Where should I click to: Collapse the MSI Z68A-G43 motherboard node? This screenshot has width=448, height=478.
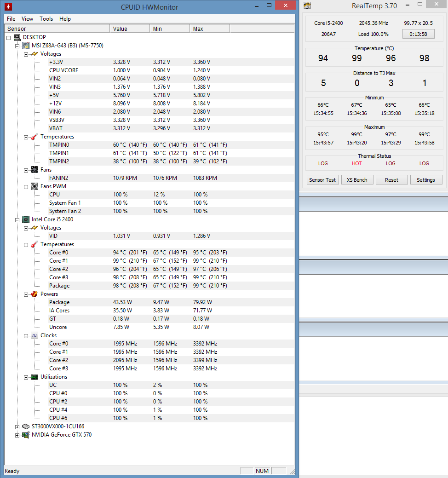[x=17, y=46]
